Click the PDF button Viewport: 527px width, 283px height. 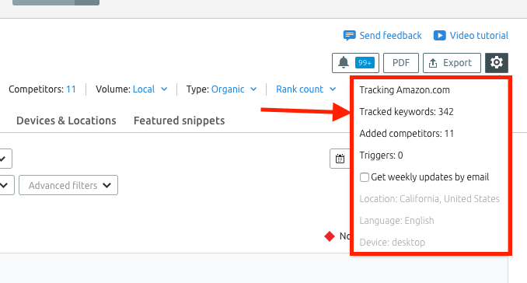pos(401,63)
